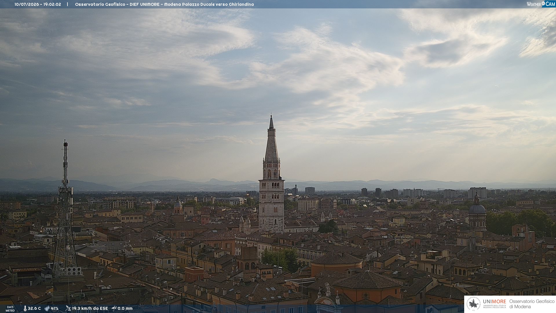
Task: Click the humidity water drops icon
Action: click(47, 309)
